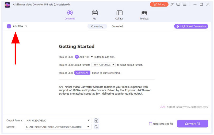Check Merge into one file

(x=150, y=124)
